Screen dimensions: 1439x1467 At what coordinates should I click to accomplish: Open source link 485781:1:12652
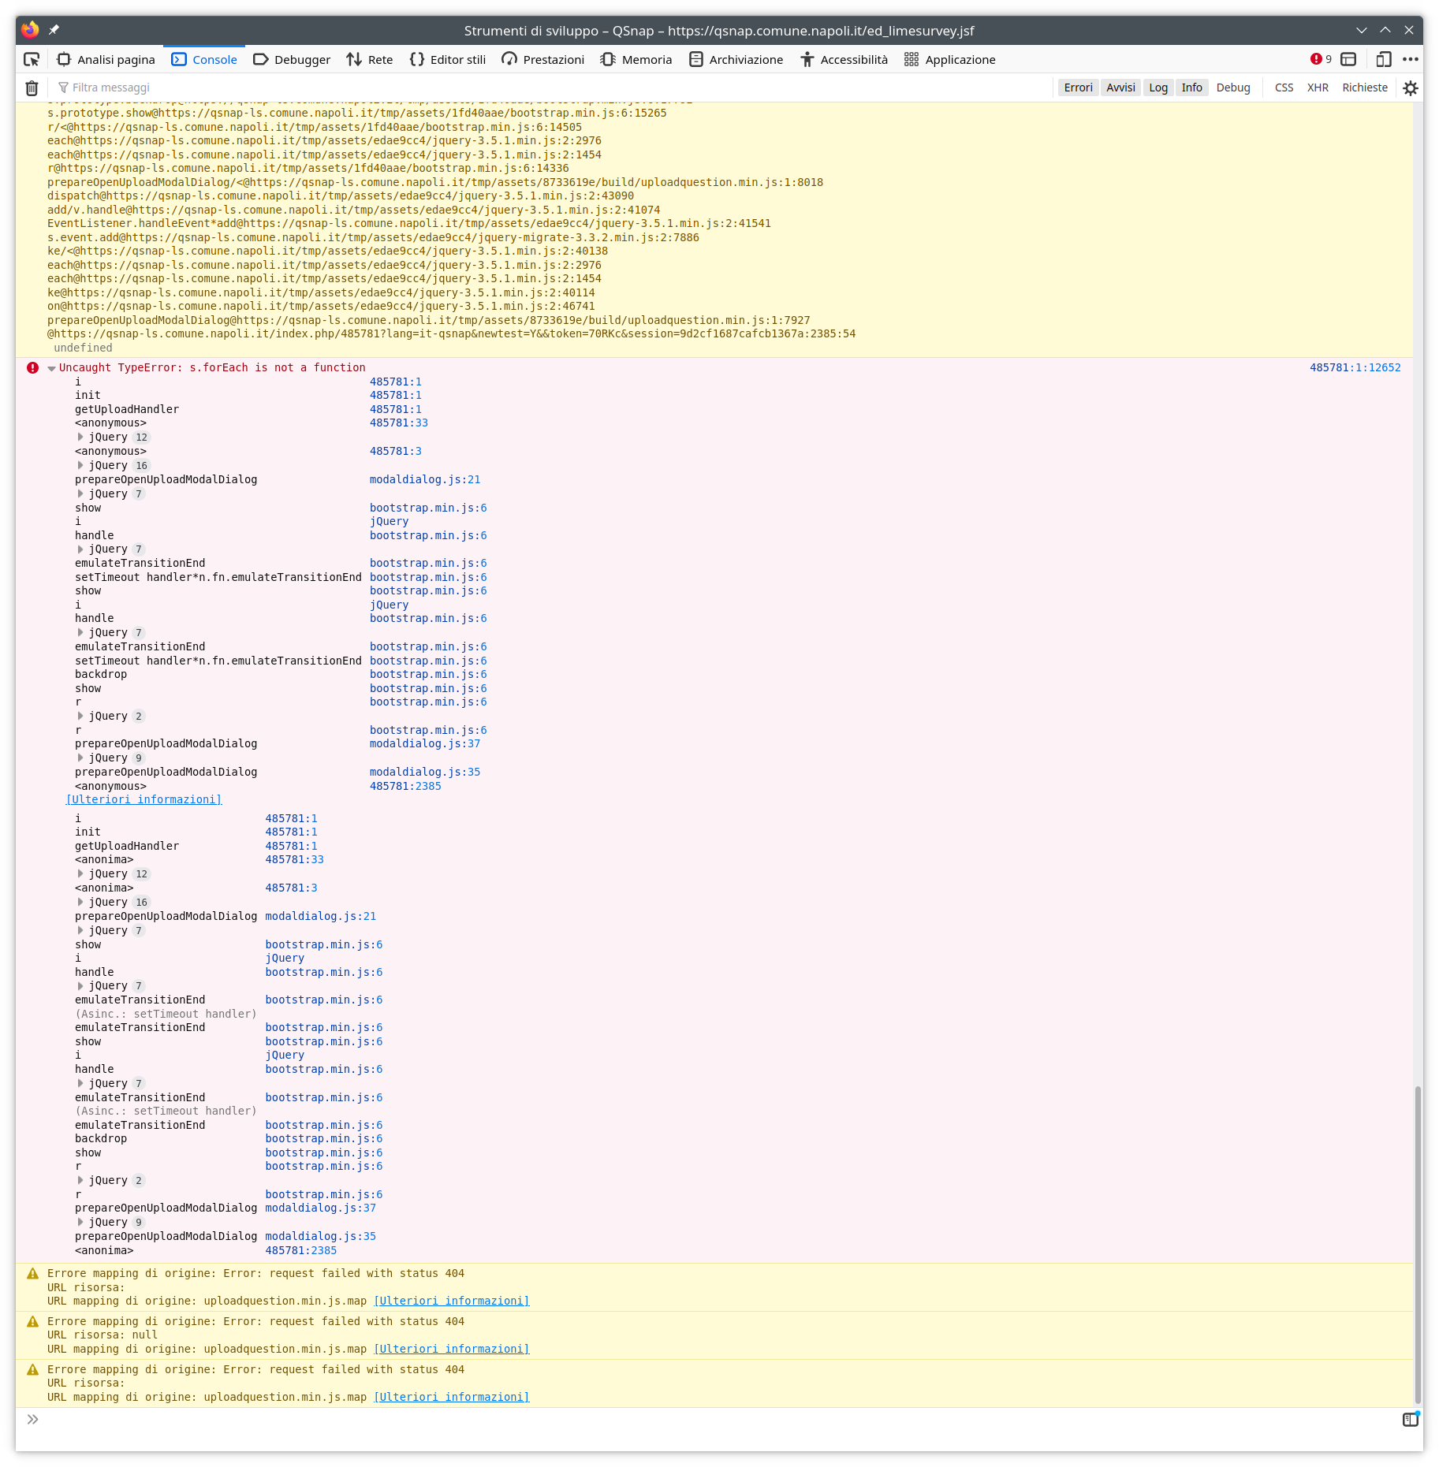[x=1355, y=367]
